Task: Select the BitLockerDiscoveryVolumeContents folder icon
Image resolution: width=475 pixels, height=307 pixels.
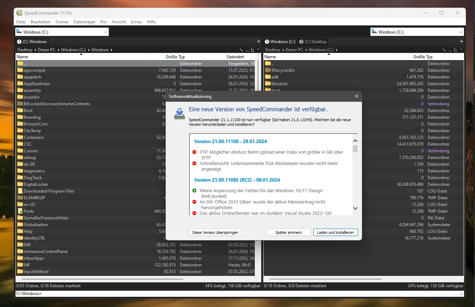Action: coord(20,104)
